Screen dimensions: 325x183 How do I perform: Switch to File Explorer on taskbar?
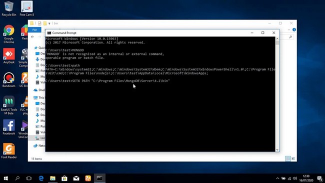pyautogui.click(x=52, y=178)
